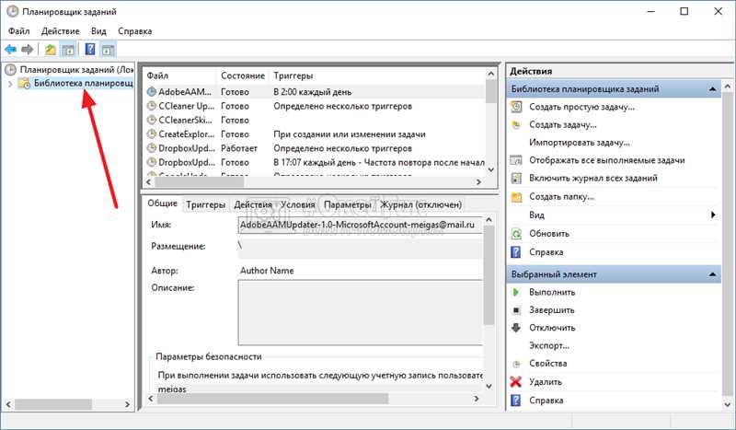Open the Справка menu
Screen dimensions: 736x430
[134, 31]
